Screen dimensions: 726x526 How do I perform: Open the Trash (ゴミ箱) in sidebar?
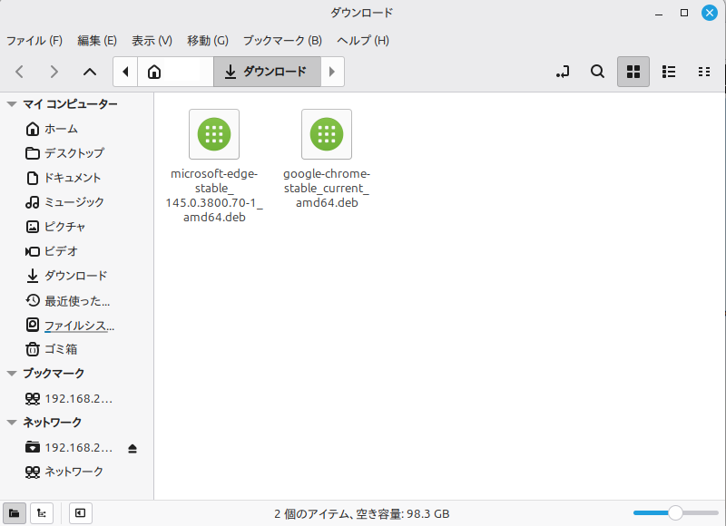coord(61,348)
